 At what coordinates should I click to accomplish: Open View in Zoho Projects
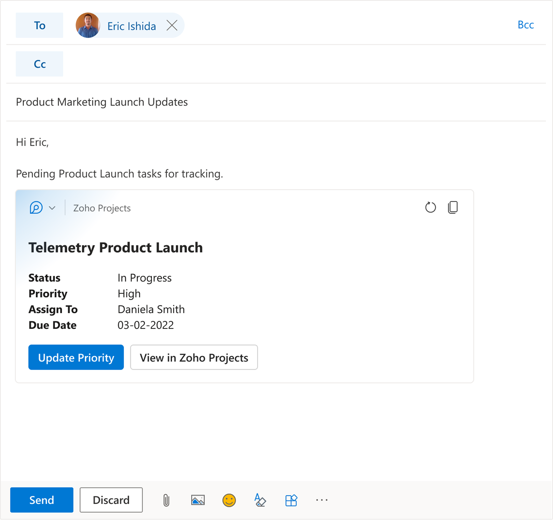(x=194, y=357)
